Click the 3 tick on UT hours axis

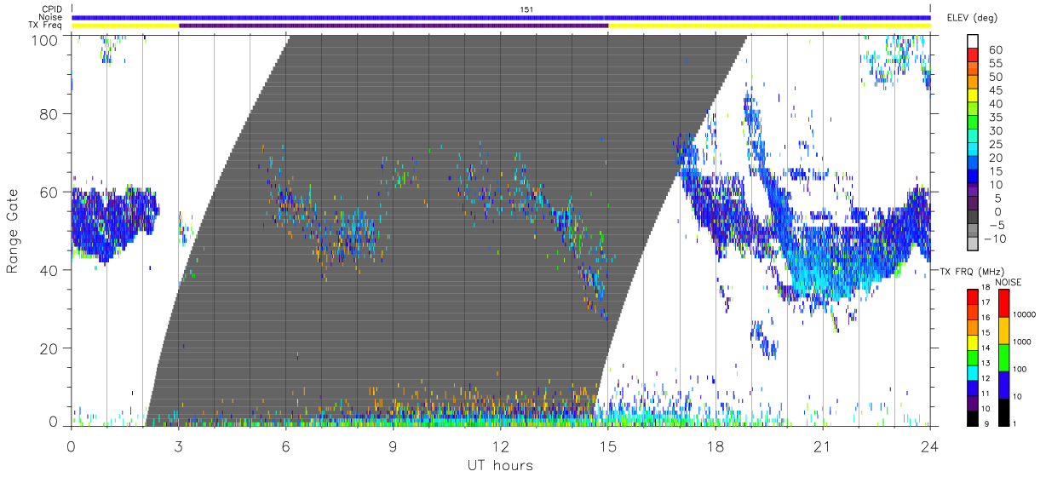click(x=178, y=445)
